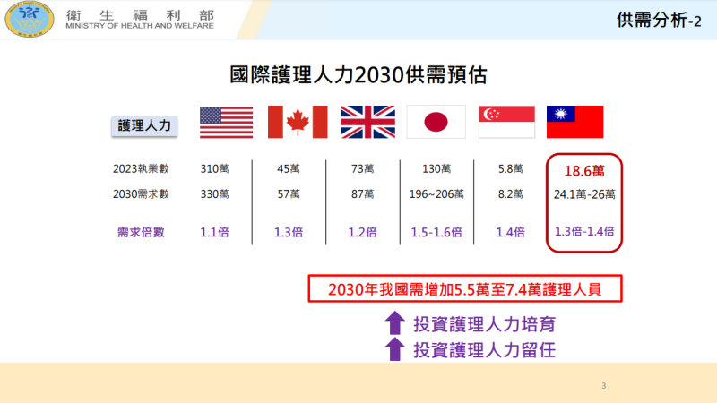Click the Japan flag
The width and height of the screenshot is (717, 403).
click(x=436, y=122)
